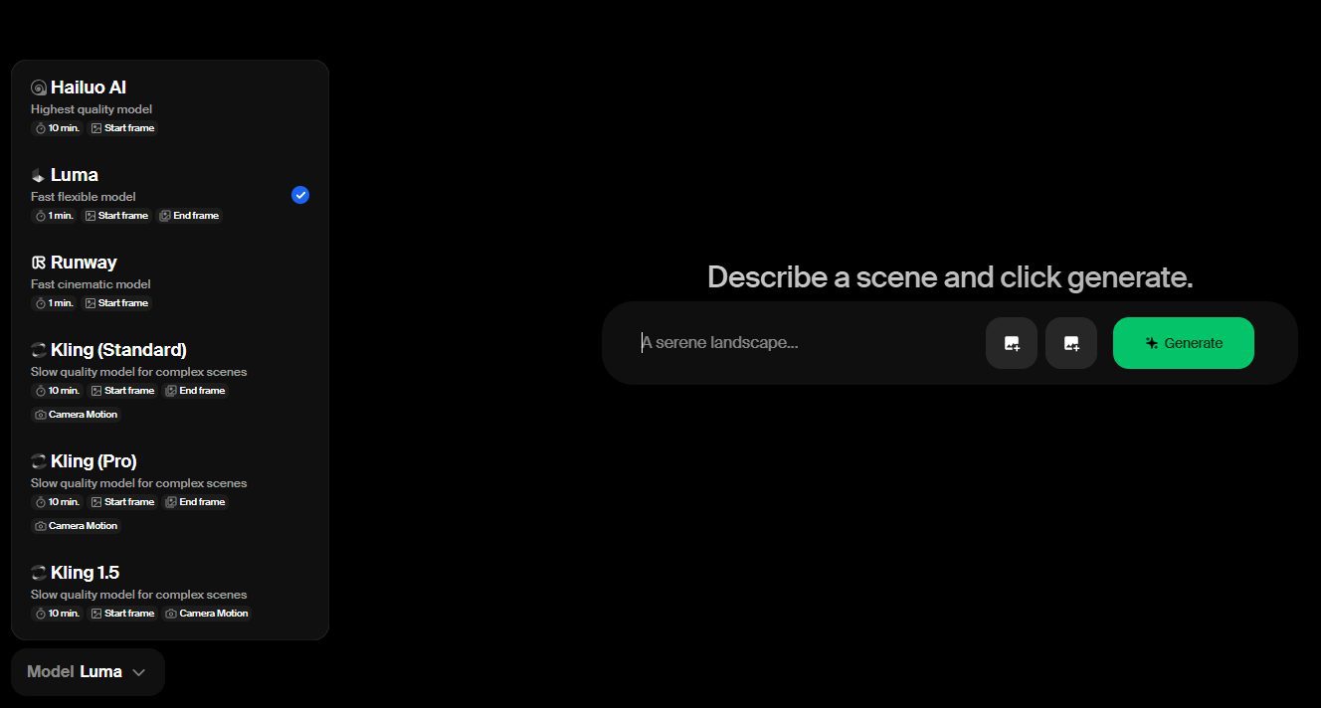
Task: Click the 'Start frame' badge under Luma
Action: click(x=116, y=216)
